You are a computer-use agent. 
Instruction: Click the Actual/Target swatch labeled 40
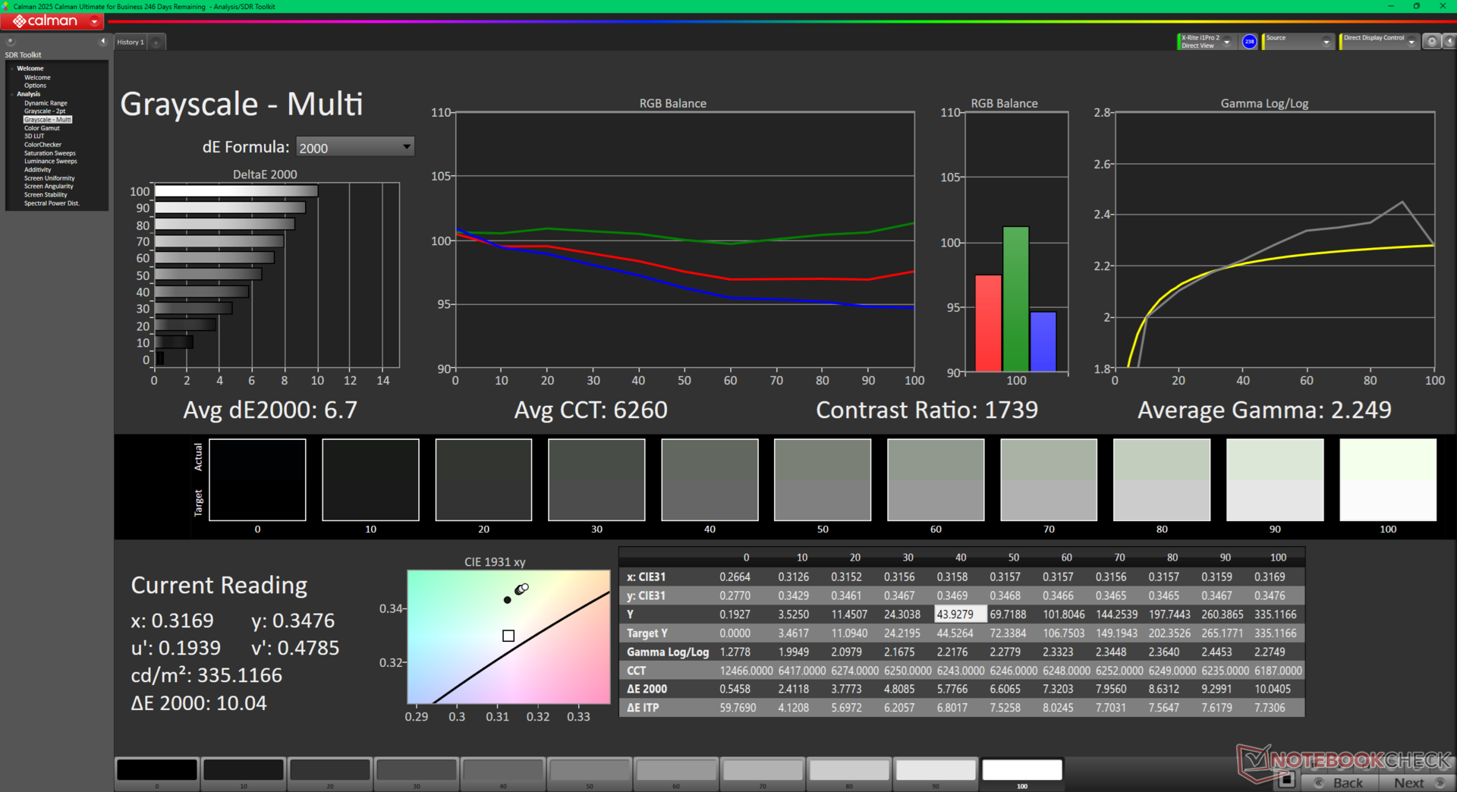coord(710,479)
